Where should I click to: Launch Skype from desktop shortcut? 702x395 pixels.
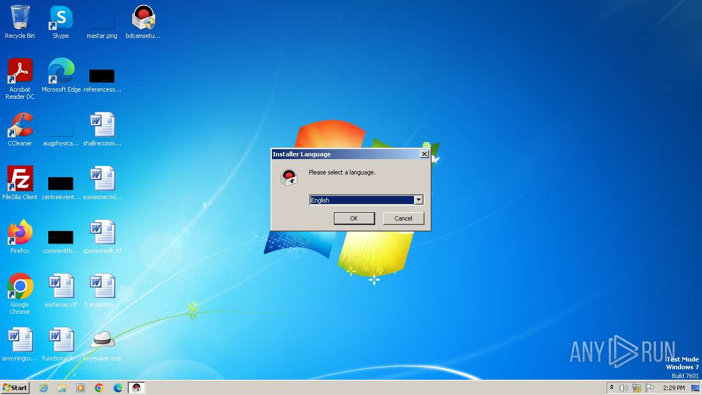click(61, 22)
